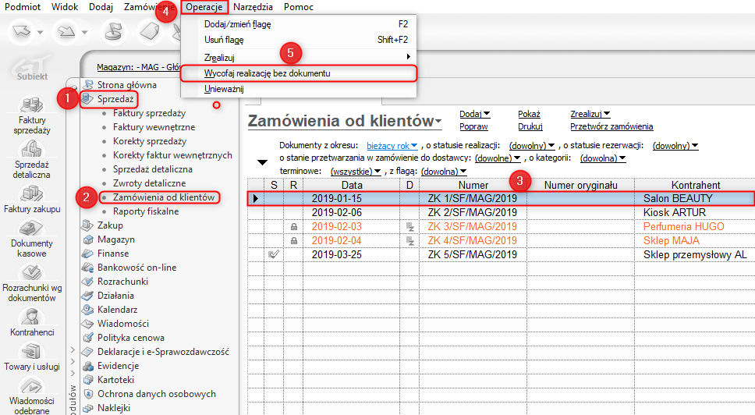755x415 pixels.
Task: Click the Popraw link
Action: 473,126
